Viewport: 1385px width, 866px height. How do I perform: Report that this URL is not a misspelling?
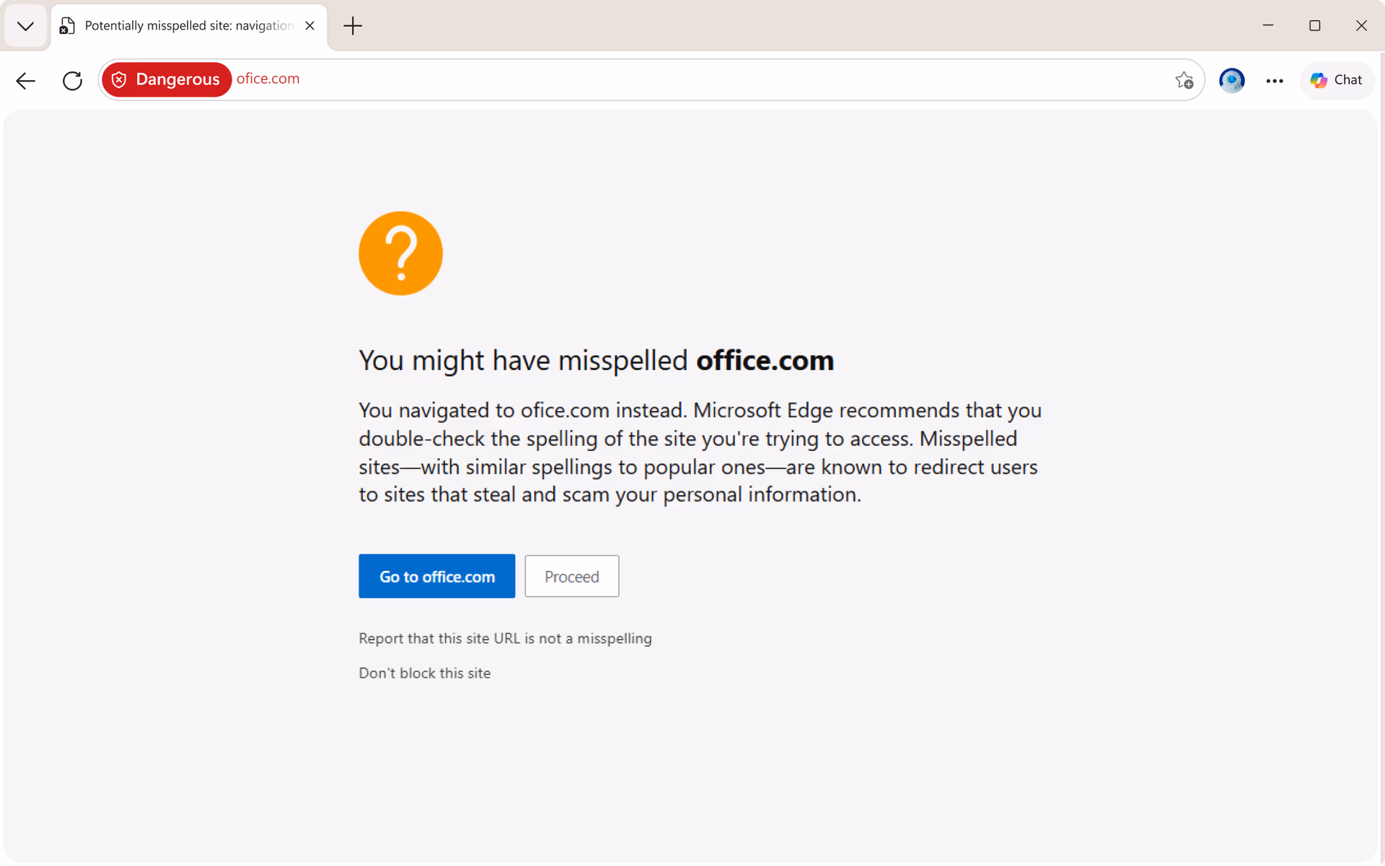(505, 639)
